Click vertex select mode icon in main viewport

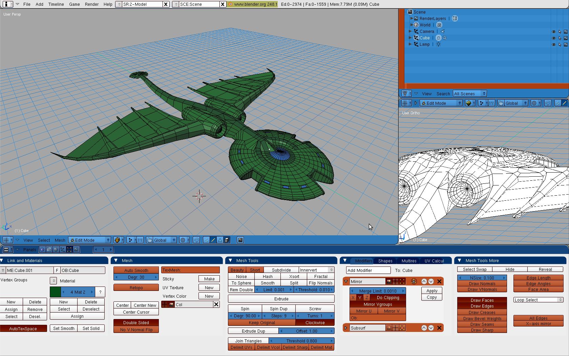tap(206, 240)
